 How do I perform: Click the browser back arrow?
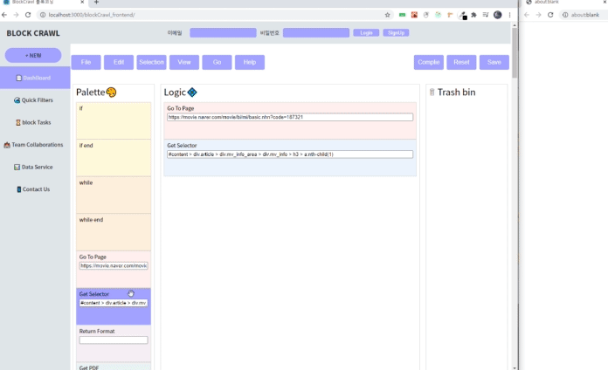click(4, 15)
